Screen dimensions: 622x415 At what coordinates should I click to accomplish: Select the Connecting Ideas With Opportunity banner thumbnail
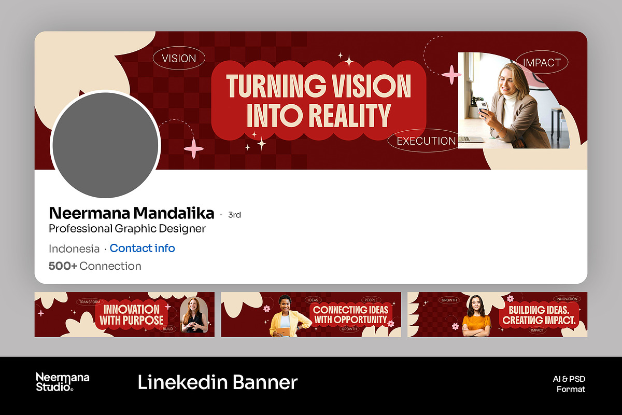pos(311,314)
